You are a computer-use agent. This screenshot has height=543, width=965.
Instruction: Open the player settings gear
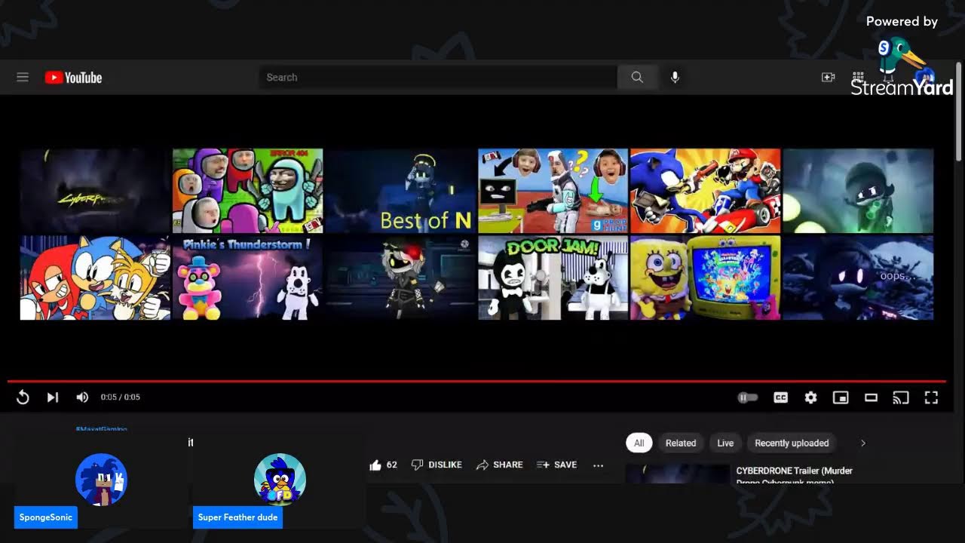(810, 397)
